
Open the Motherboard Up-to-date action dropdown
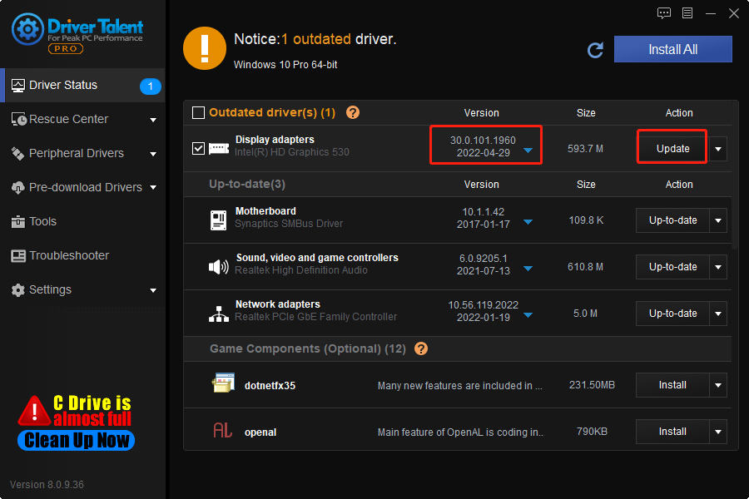[x=718, y=220]
